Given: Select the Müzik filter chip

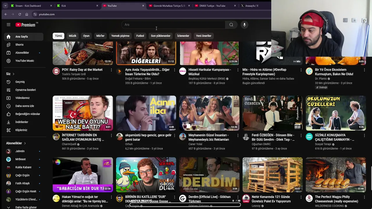Looking at the screenshot, I should point(72,36).
